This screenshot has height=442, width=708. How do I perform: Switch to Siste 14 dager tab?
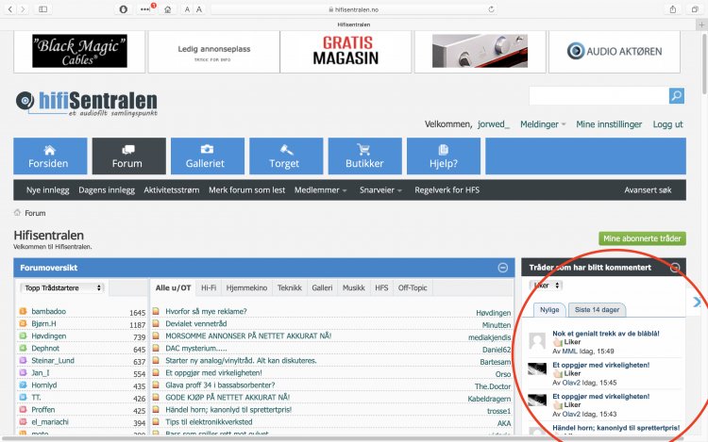point(597,310)
